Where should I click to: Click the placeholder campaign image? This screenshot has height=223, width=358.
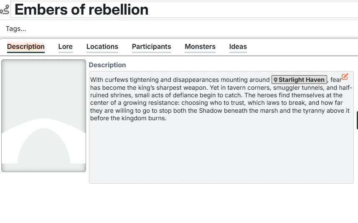pos(43,96)
